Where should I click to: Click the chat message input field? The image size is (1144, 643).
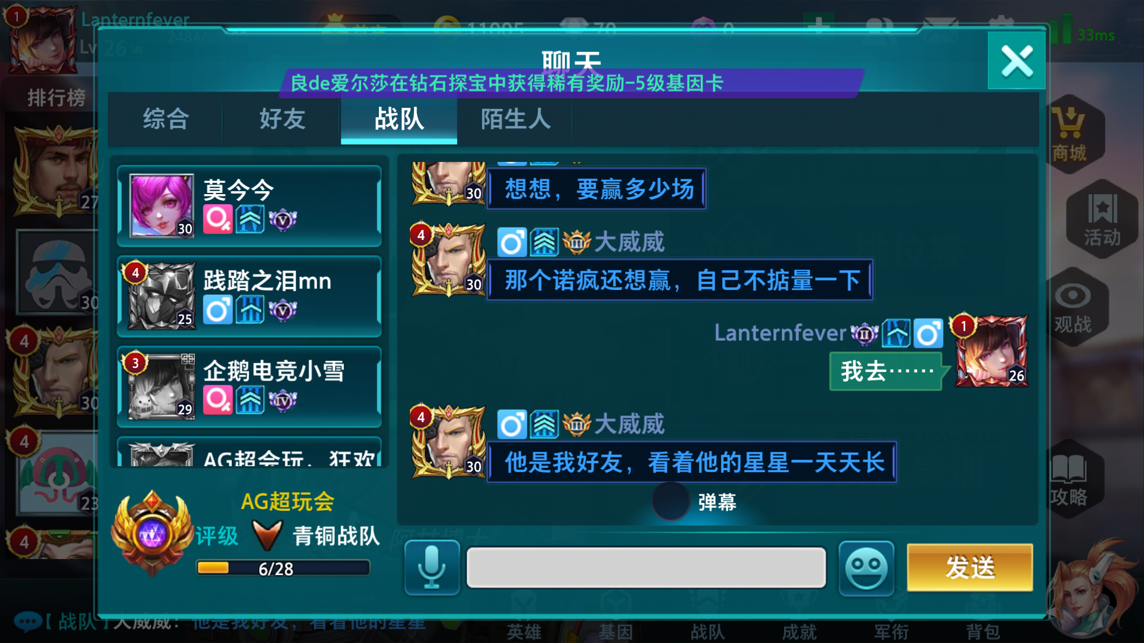pyautogui.click(x=646, y=567)
